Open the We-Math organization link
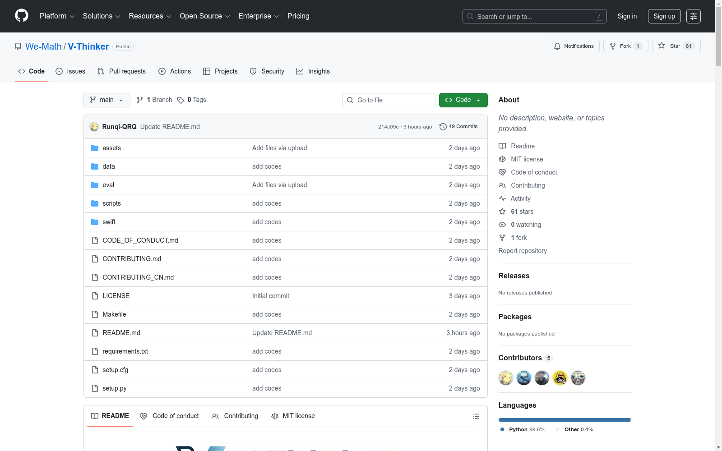Screen dimensions: 722x451 click(x=43, y=46)
